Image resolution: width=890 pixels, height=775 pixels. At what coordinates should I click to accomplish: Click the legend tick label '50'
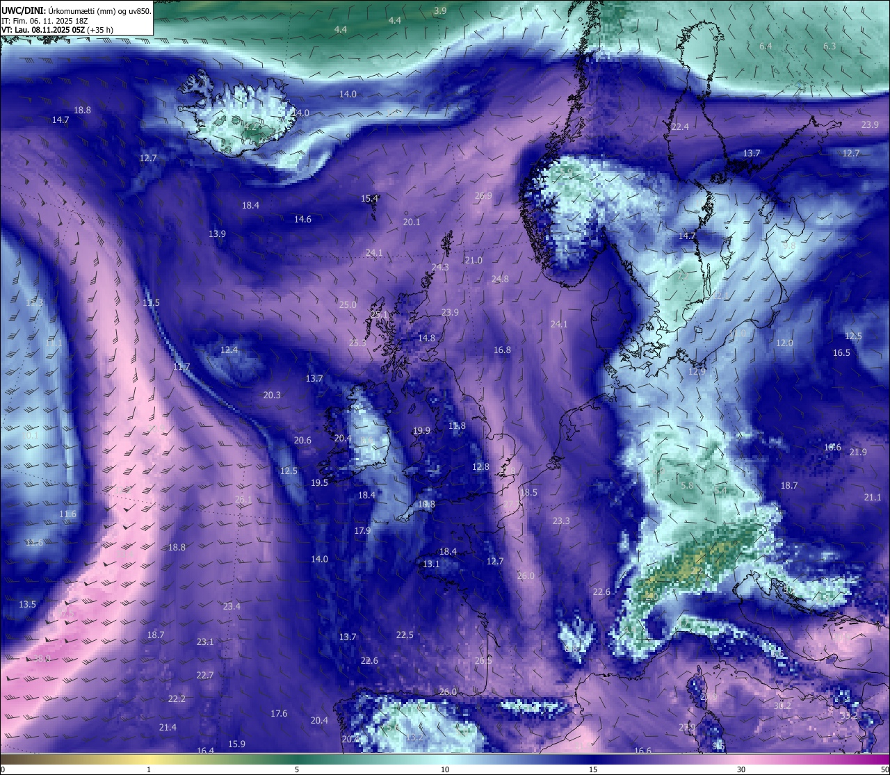[884, 769]
